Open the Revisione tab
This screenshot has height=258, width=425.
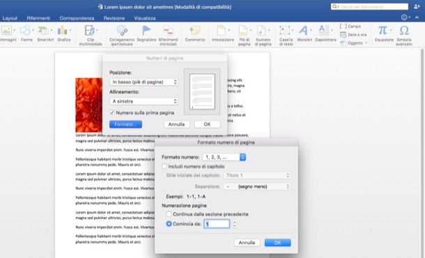(x=114, y=18)
